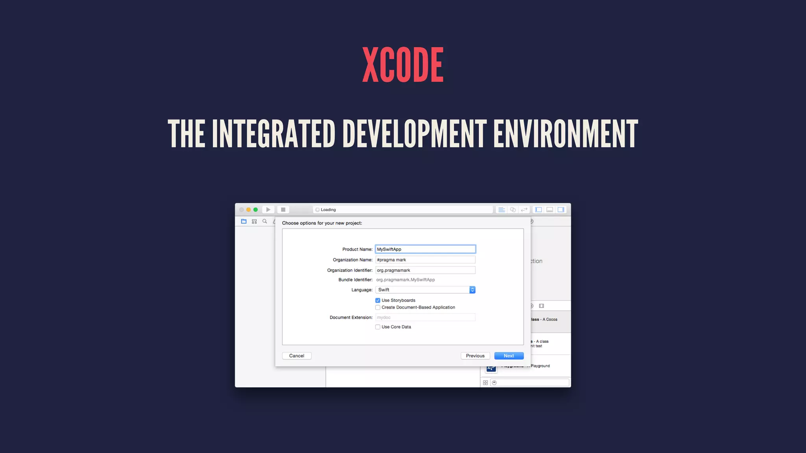Screen dimensions: 806x453
Task: Open the Language dropdown showing Swift
Action: point(425,290)
